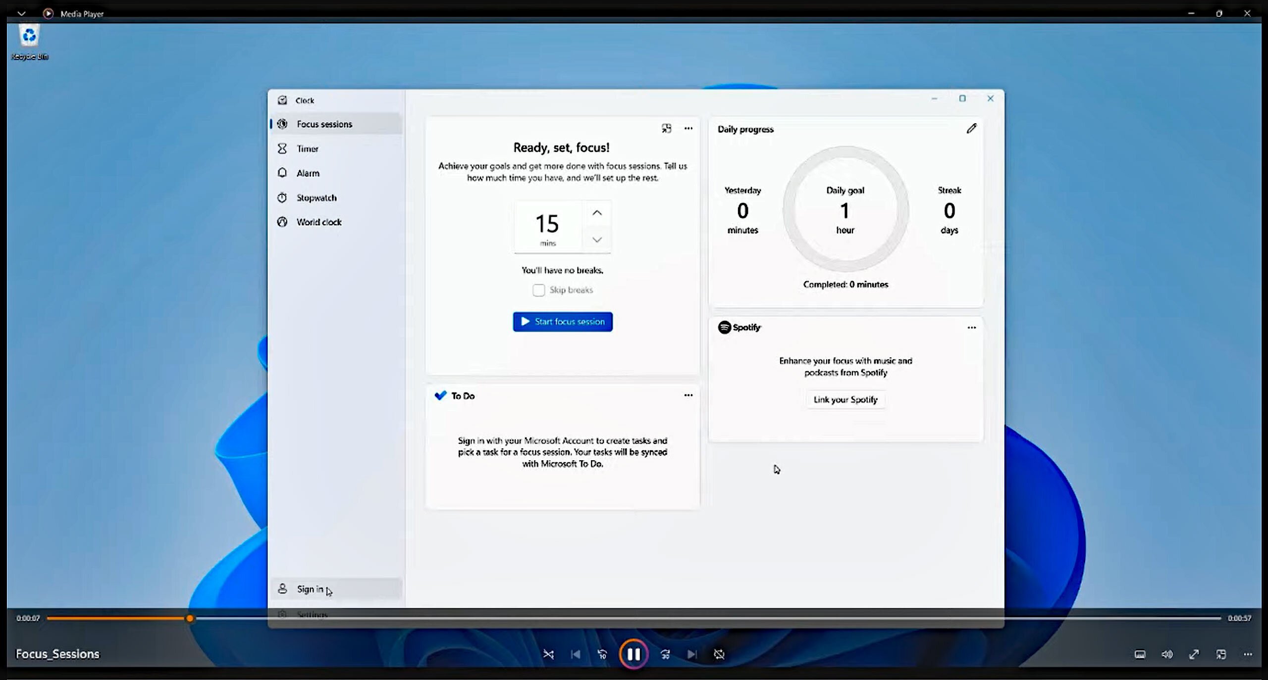The height and width of the screenshot is (680, 1268).
Task: Click Yesterday 0 minutes stat
Action: [x=742, y=210]
